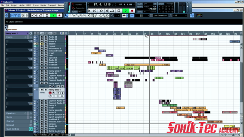This screenshot has height=137, width=244.
Task: Mute the funny amb 1 track
Action: coord(42,90)
